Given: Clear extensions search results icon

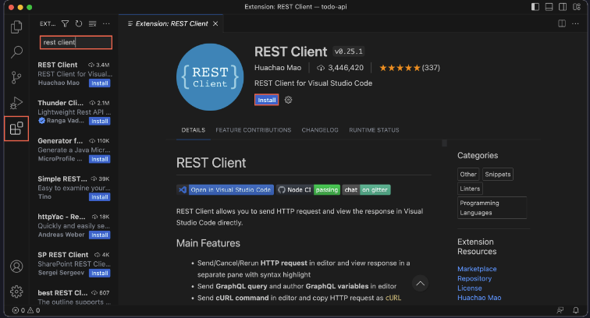Looking at the screenshot, I should (x=93, y=23).
